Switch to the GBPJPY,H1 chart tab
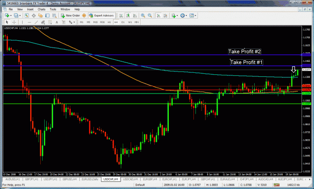 [x=32, y=179]
